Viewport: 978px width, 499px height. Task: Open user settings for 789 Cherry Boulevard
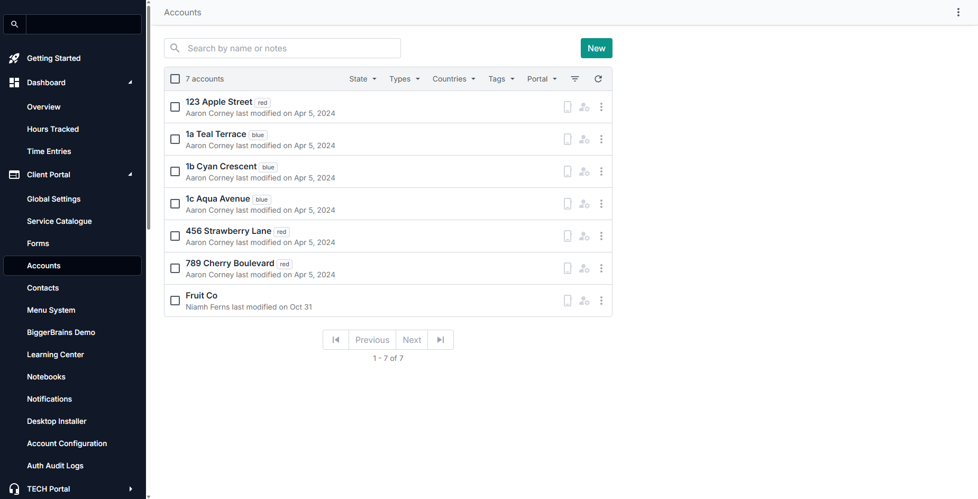click(584, 268)
